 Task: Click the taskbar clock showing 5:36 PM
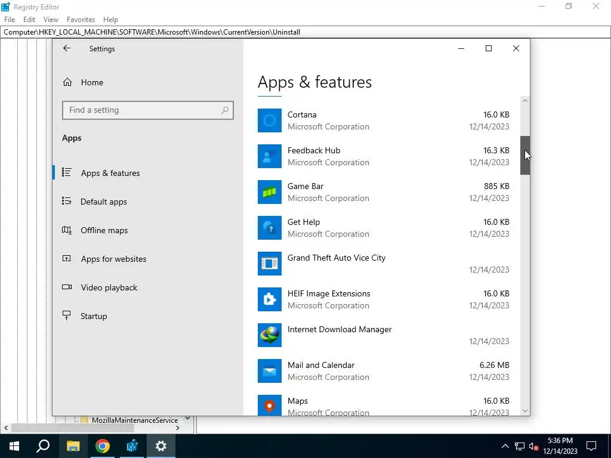coord(560,446)
